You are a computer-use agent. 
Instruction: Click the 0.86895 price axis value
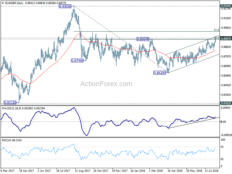226,66
